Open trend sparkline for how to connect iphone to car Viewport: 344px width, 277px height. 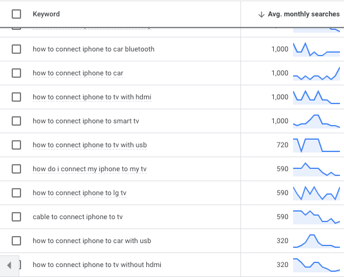pyautogui.click(x=317, y=74)
